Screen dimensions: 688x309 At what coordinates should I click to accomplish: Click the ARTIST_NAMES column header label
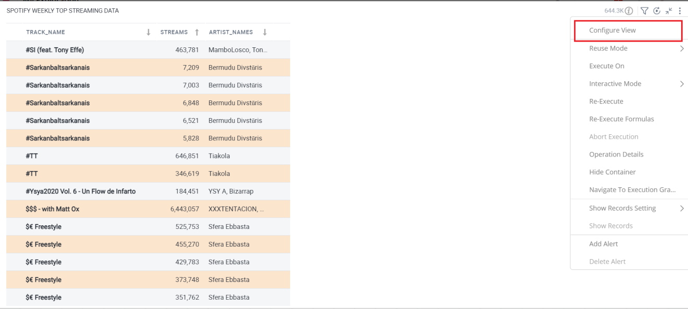coord(231,32)
